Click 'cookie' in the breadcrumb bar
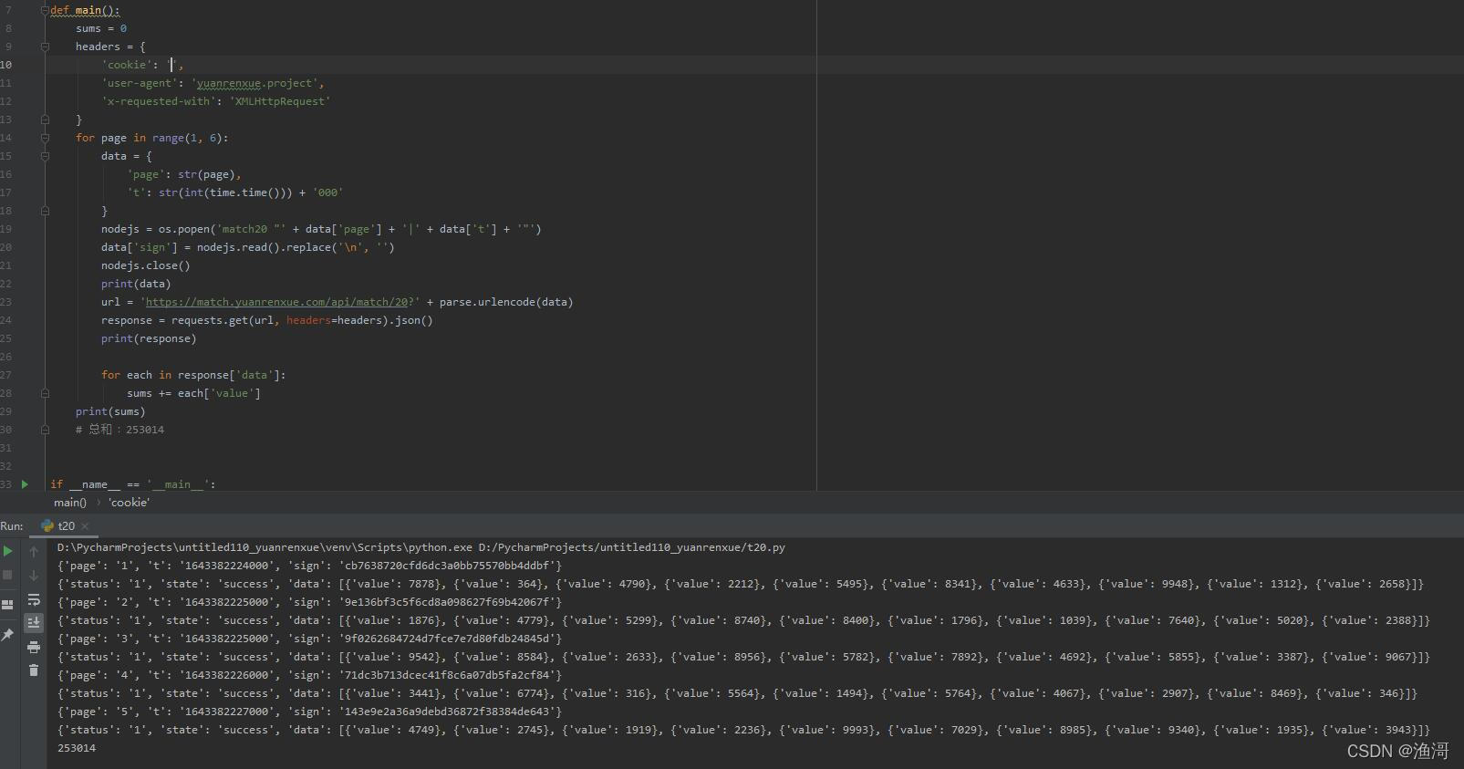Image resolution: width=1464 pixels, height=769 pixels. (x=129, y=503)
